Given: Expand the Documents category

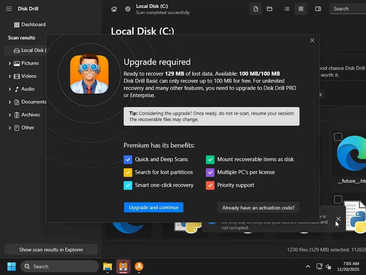Looking at the screenshot, I should coord(10,102).
